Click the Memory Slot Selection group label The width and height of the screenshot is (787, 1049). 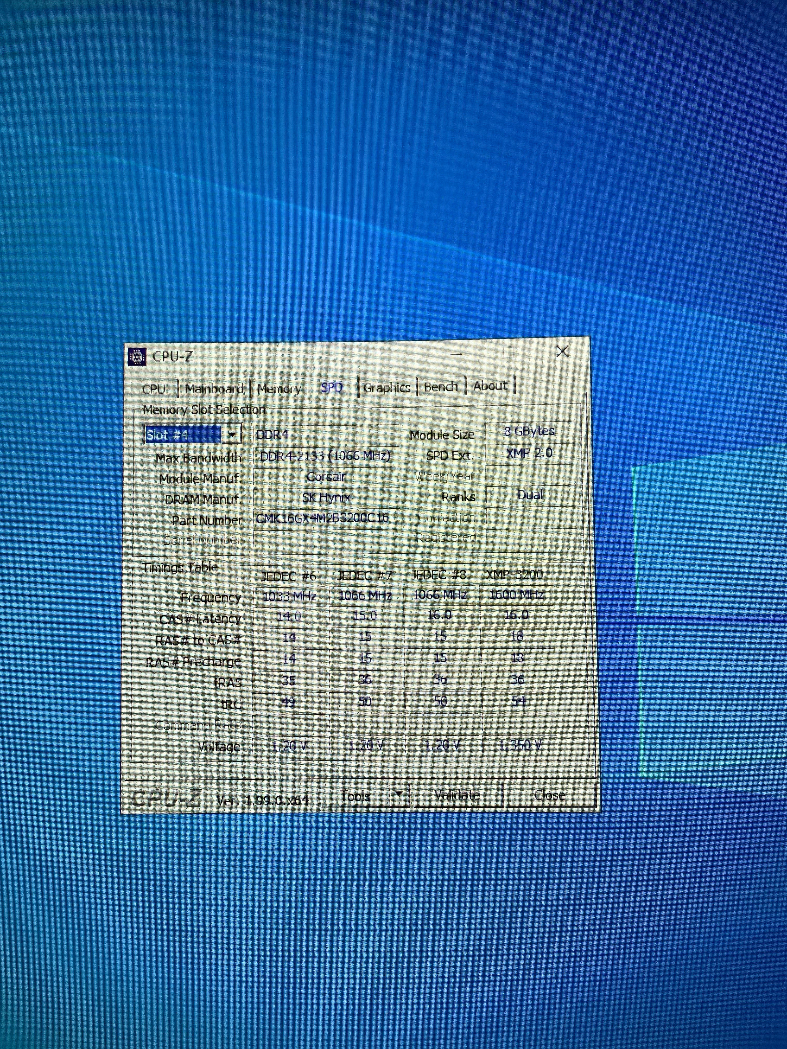coord(204,410)
